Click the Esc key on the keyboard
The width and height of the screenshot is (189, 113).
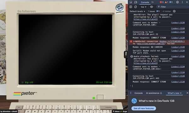[x=19, y=107]
